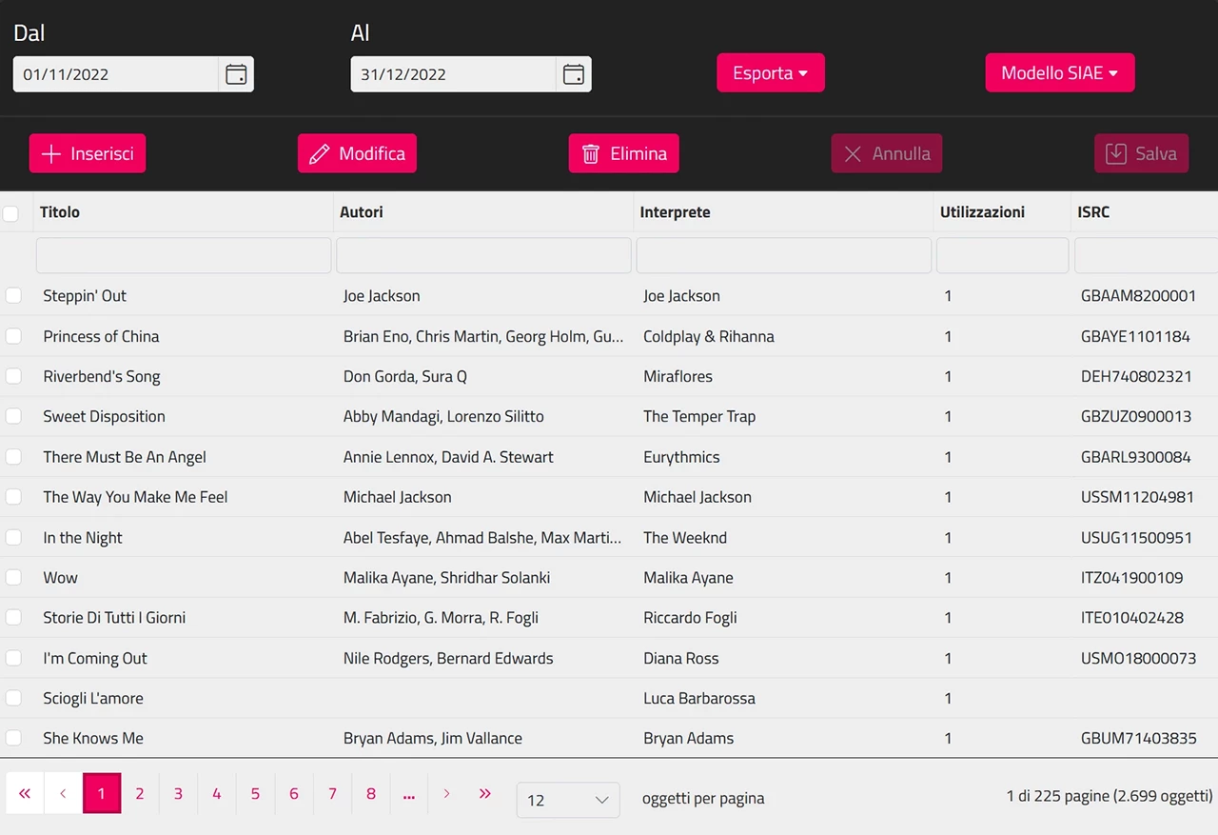Switch to page 4
Screen dimensions: 1218x835
217,793
